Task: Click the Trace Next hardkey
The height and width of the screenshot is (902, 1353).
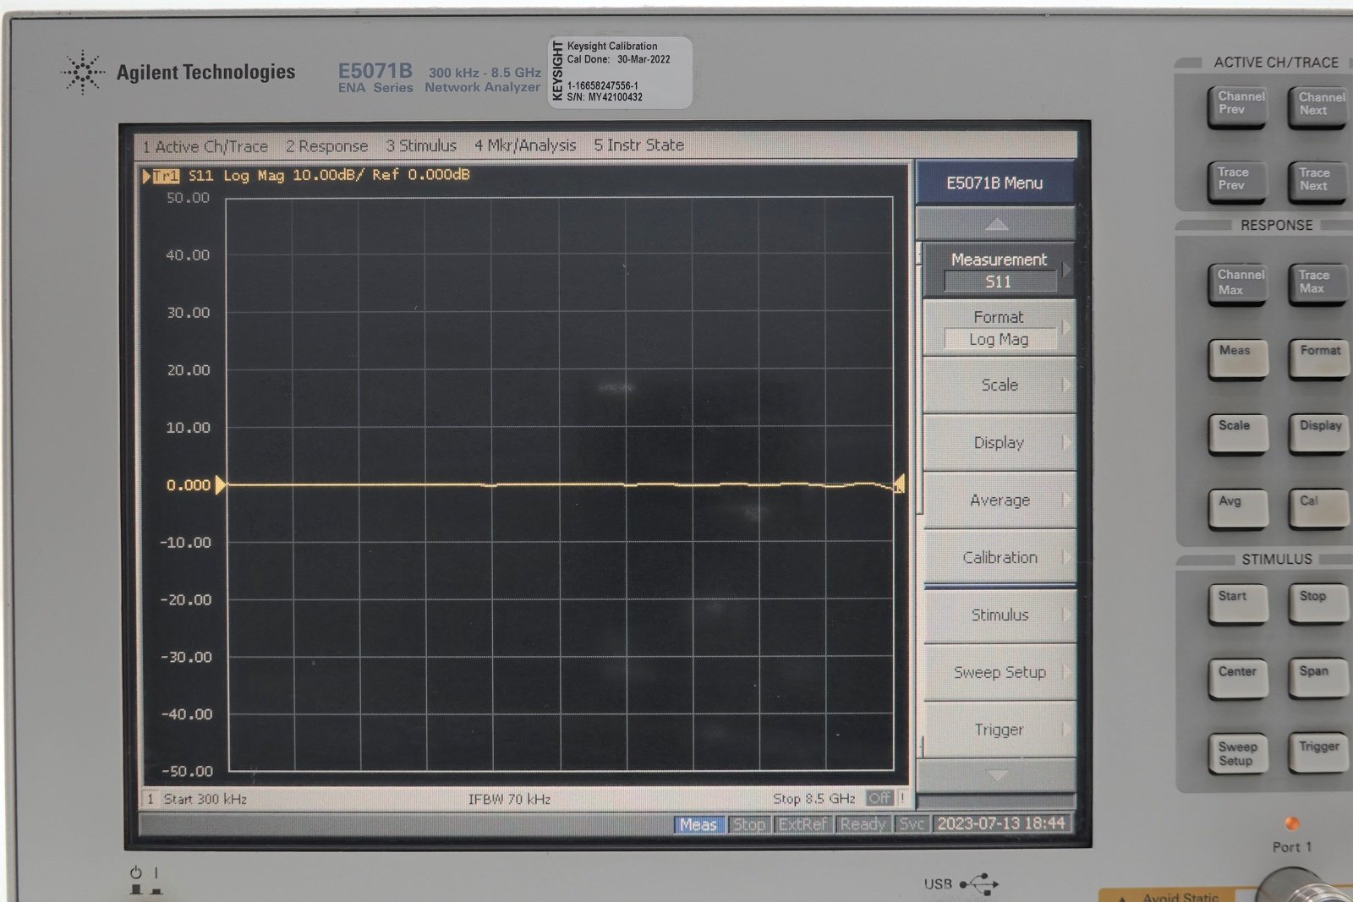Action: (1317, 182)
